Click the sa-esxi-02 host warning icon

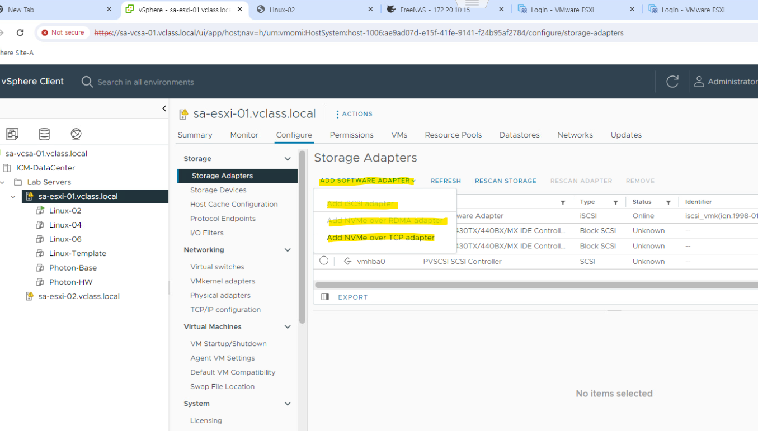(x=30, y=296)
